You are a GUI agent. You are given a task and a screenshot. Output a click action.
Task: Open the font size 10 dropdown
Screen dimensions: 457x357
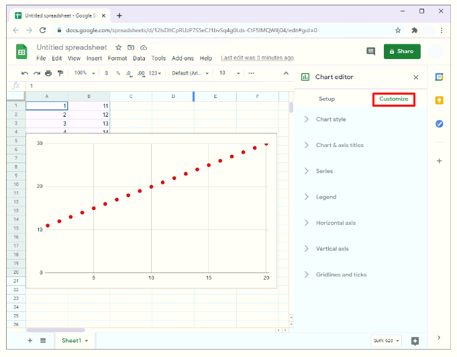pos(230,73)
